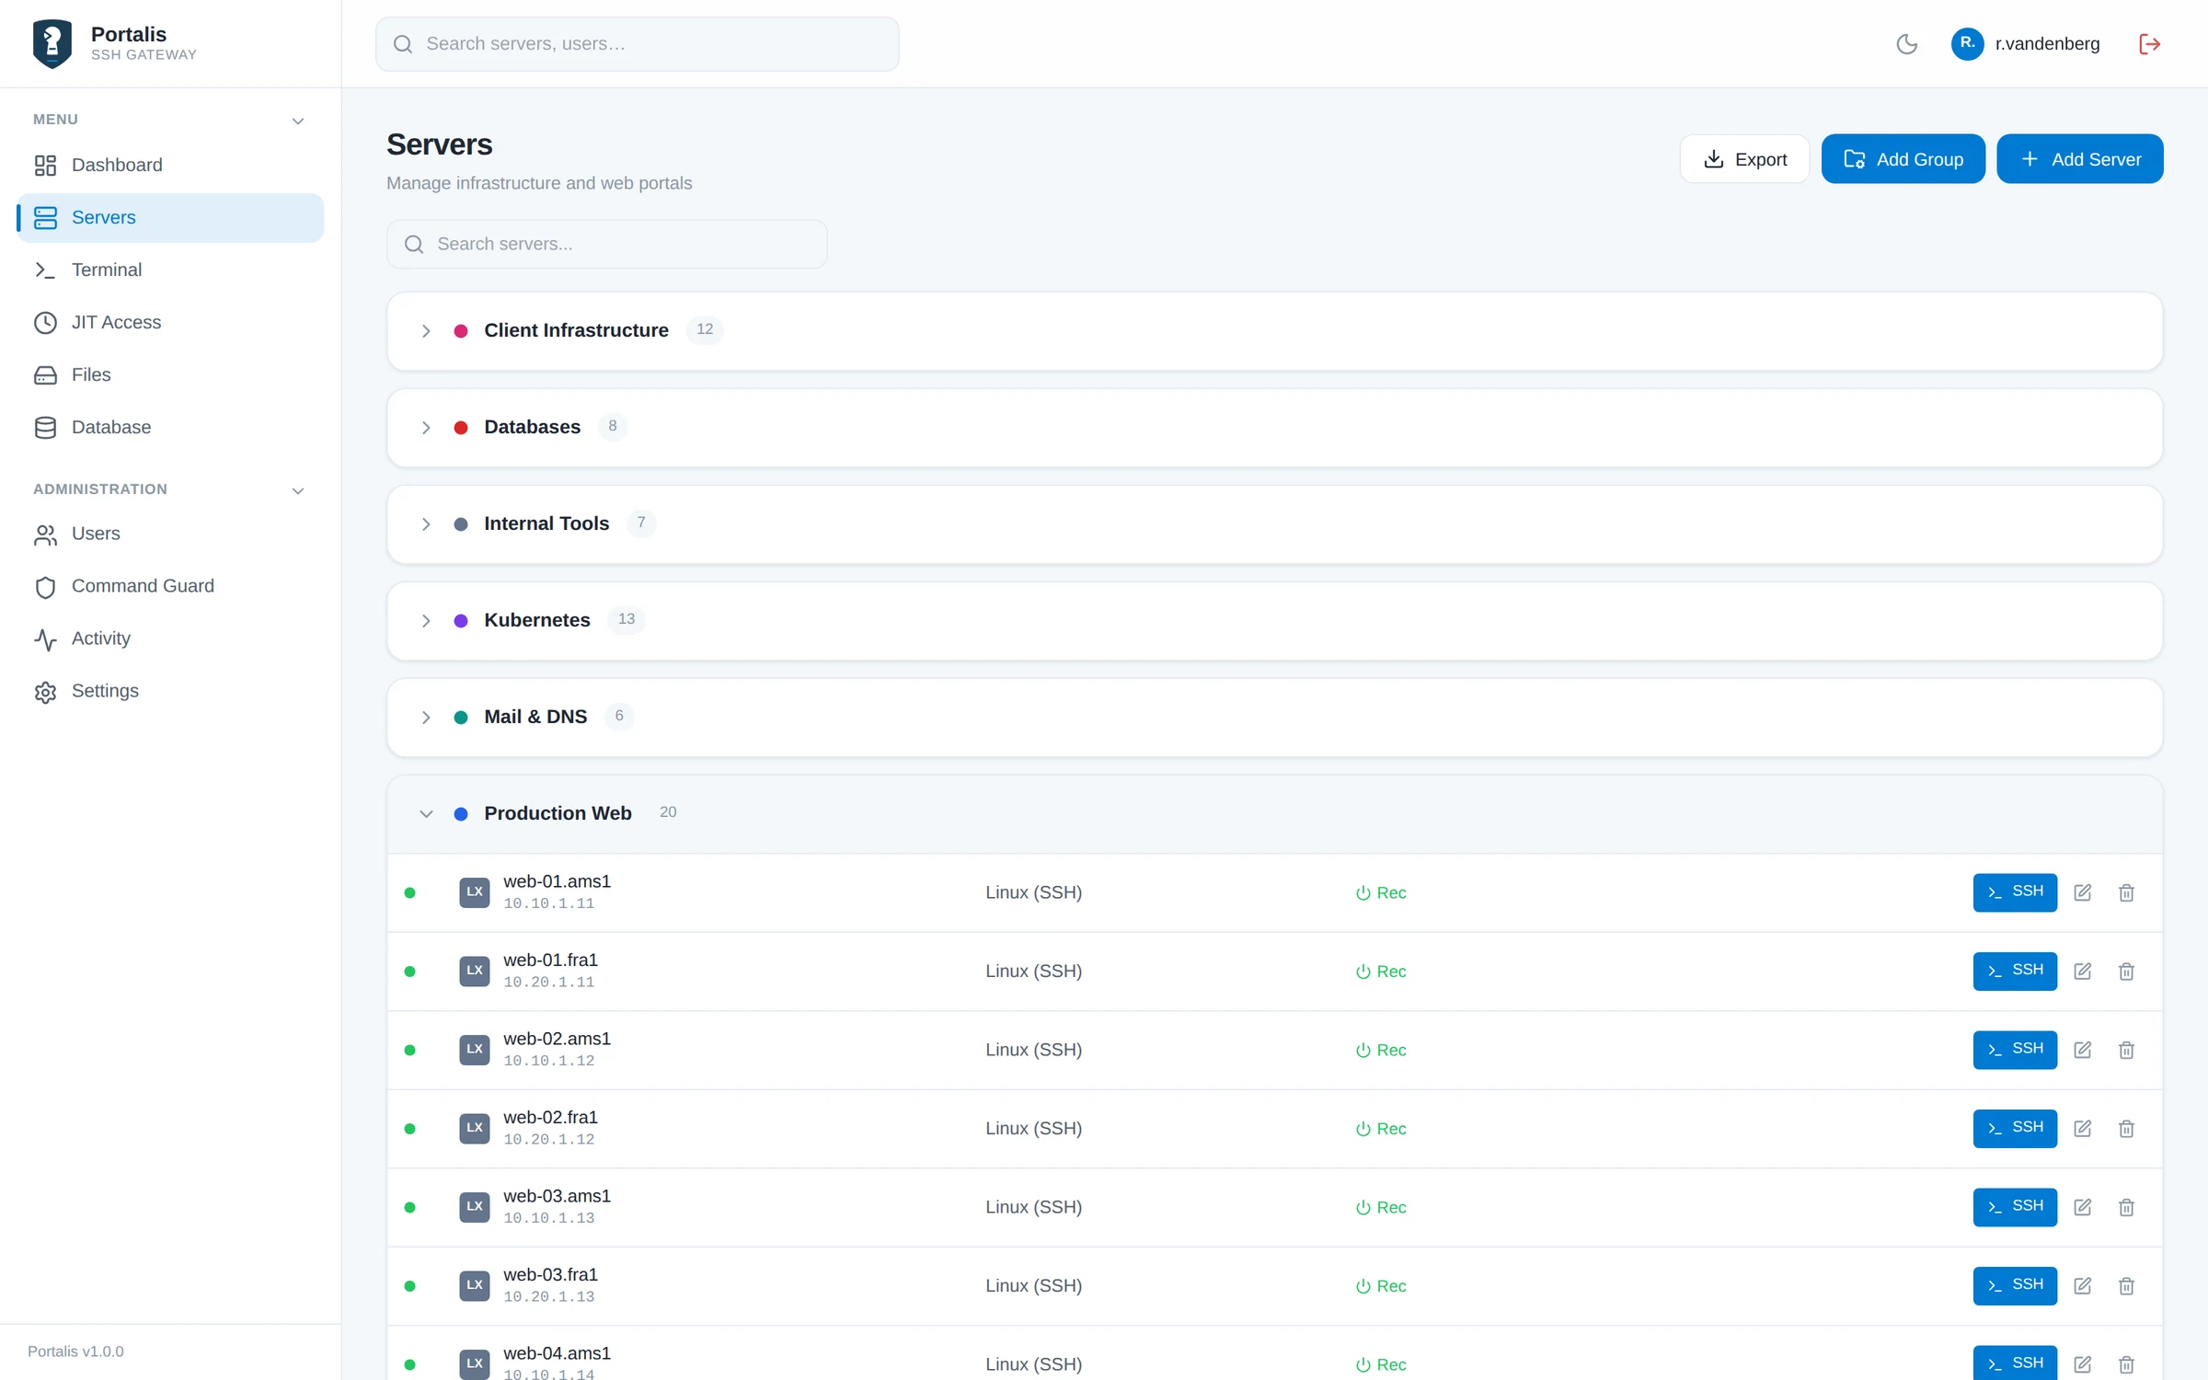Expand the Mail & DNS group
Image resolution: width=2208 pixels, height=1380 pixels.
pos(426,718)
